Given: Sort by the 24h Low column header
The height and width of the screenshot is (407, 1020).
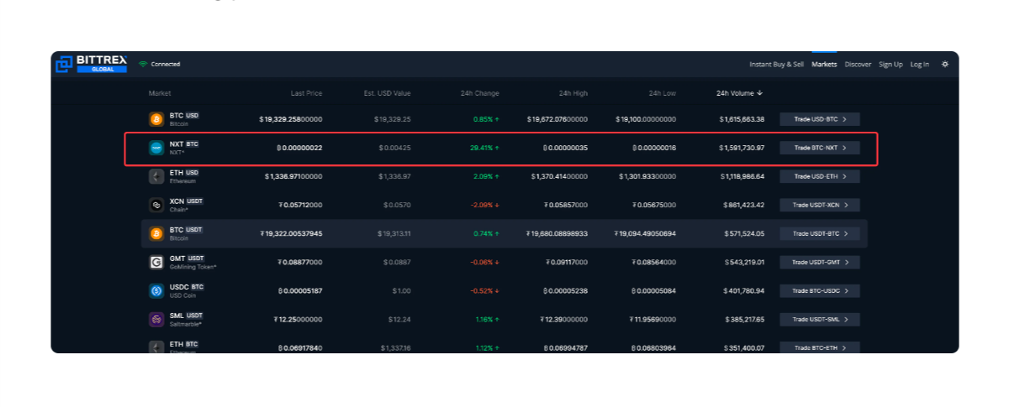Looking at the screenshot, I should tap(663, 93).
